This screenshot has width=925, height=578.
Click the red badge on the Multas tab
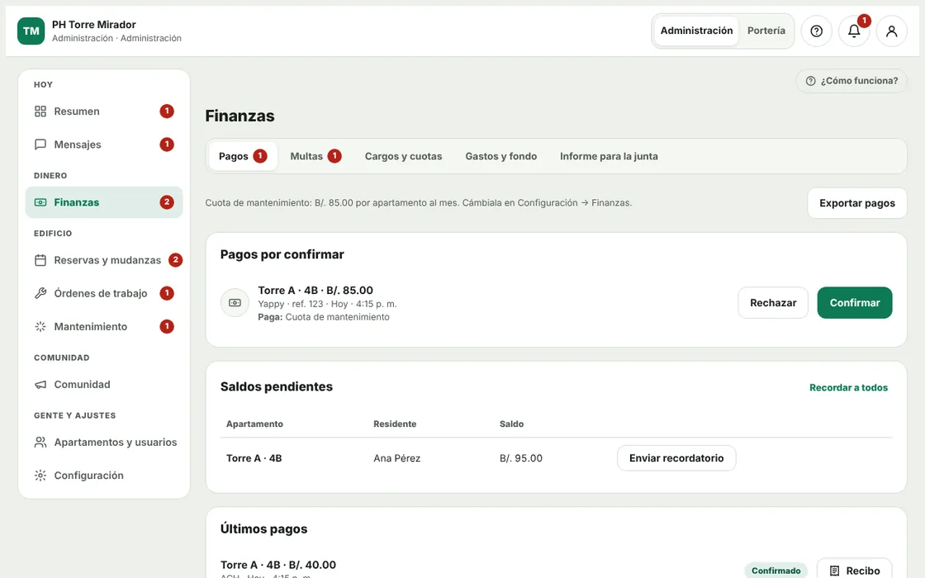334,156
